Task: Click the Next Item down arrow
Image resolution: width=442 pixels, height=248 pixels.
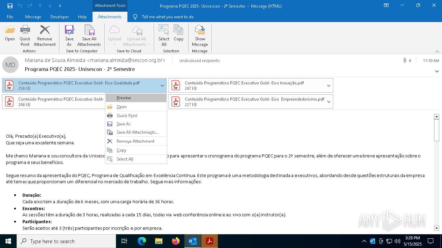Action: point(50,6)
